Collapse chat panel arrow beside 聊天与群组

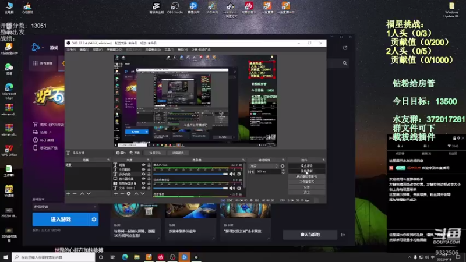343,235
